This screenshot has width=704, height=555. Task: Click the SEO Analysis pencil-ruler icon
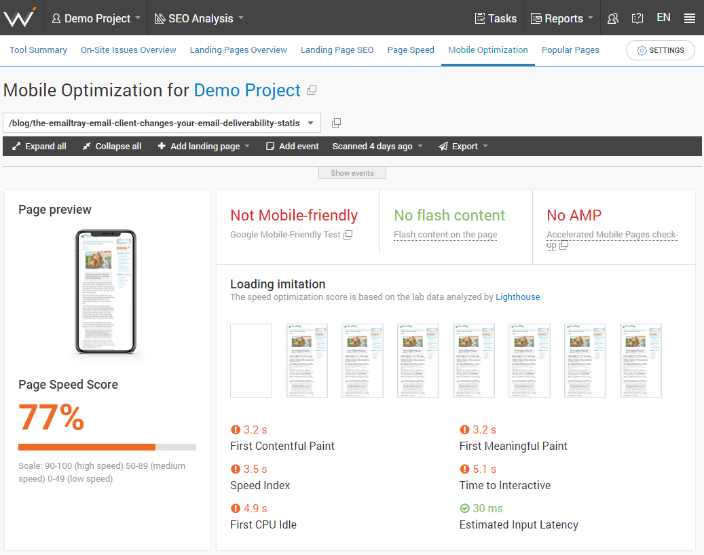160,18
